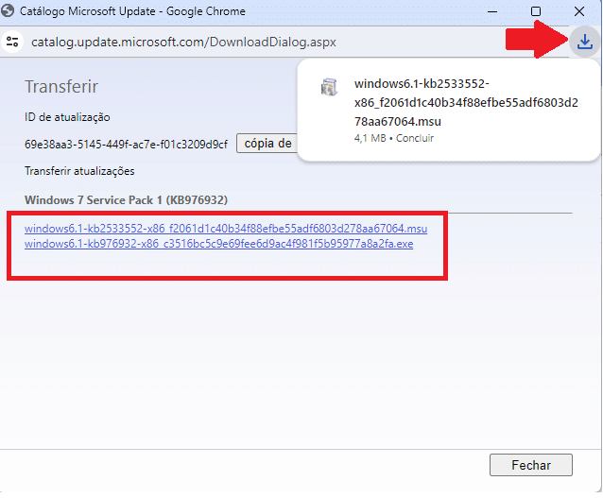The image size is (603, 498).
Task: Download the windows6.1-kb2533552-x86 .msu link
Action: (226, 229)
